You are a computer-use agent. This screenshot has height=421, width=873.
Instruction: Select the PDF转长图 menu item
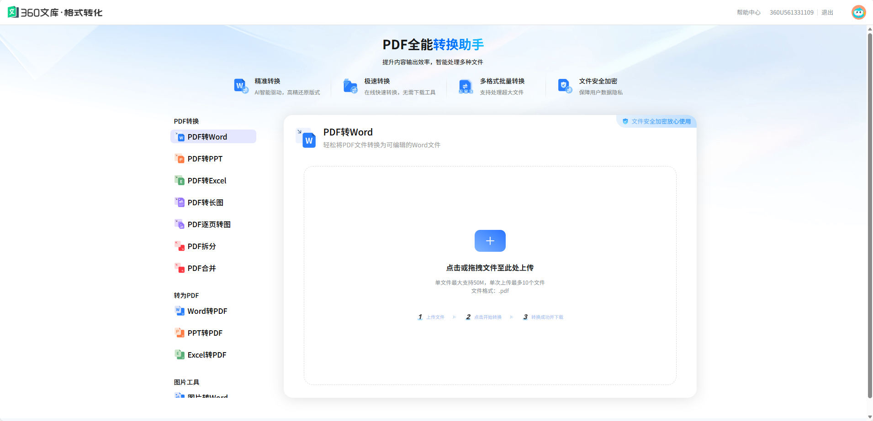tap(213, 203)
